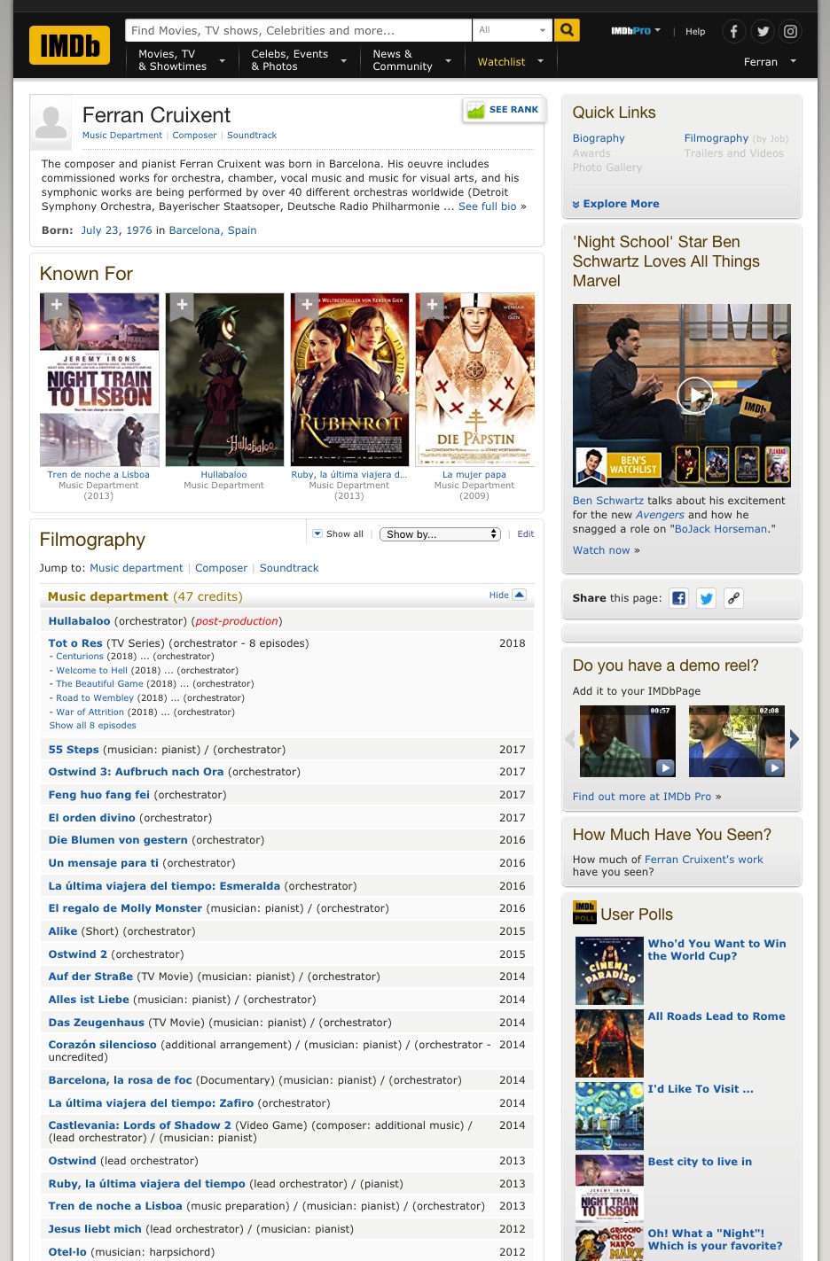Open the Ferran account menu
The height and width of the screenshot is (1261, 830).
click(x=770, y=62)
